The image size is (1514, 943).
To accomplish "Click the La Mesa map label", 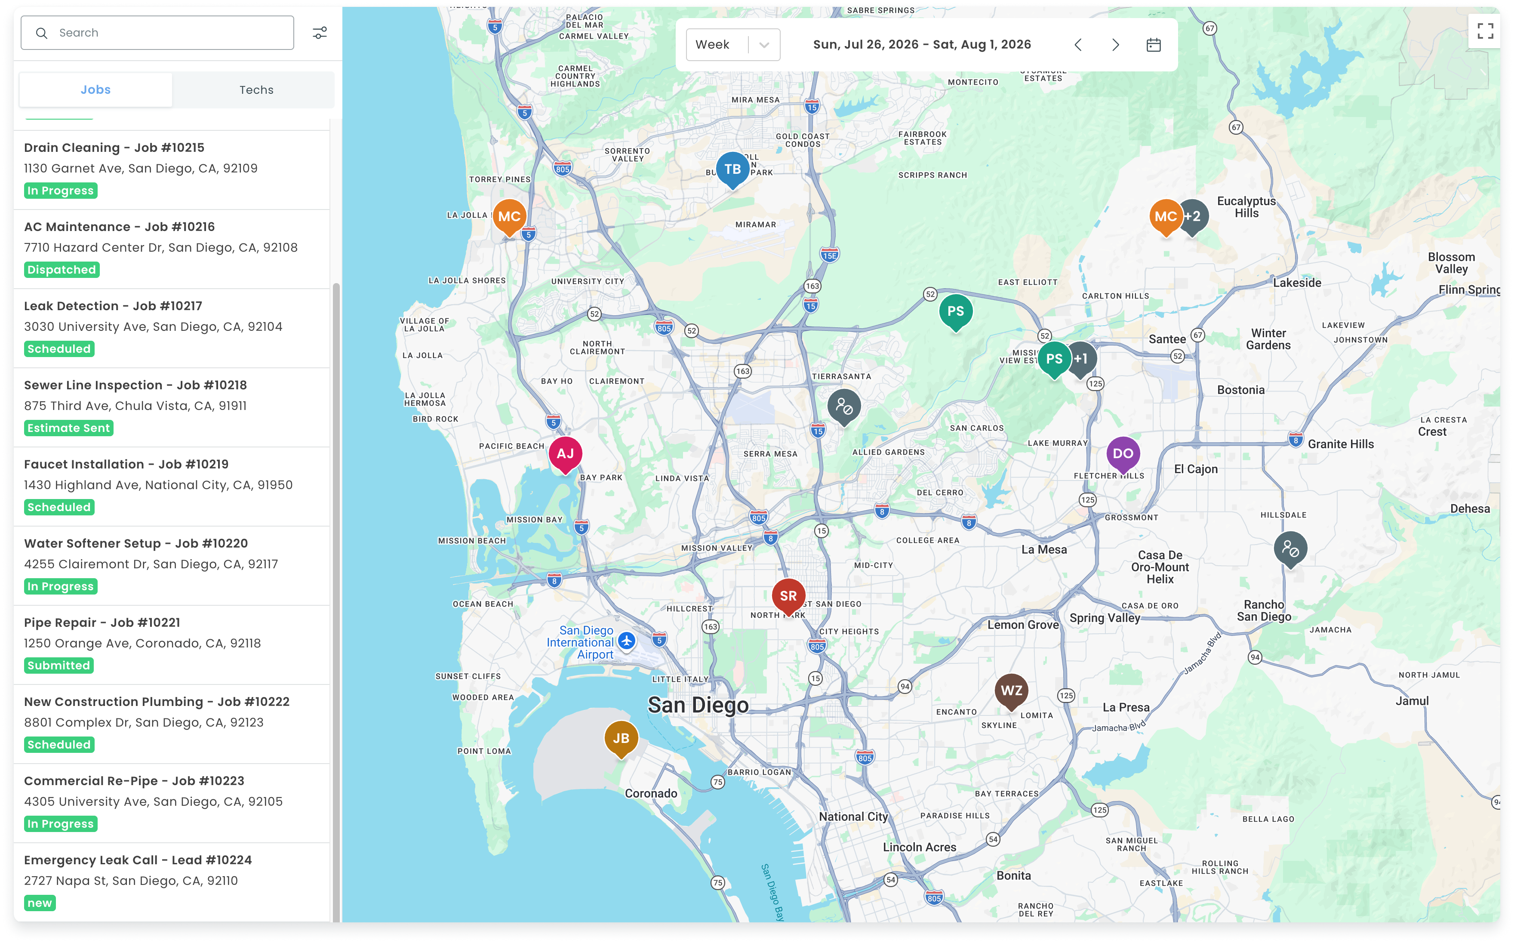I will [x=1044, y=550].
